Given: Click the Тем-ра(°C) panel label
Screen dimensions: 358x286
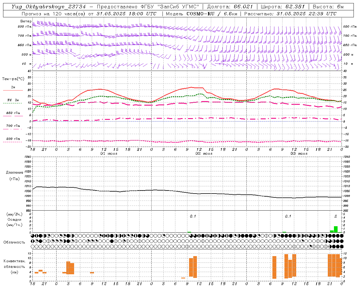Looking at the screenshot, I should tap(13, 79).
